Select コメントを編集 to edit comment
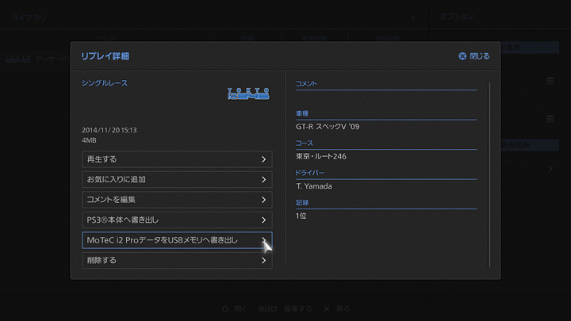Screen dimensions: 571x321 click(x=177, y=200)
